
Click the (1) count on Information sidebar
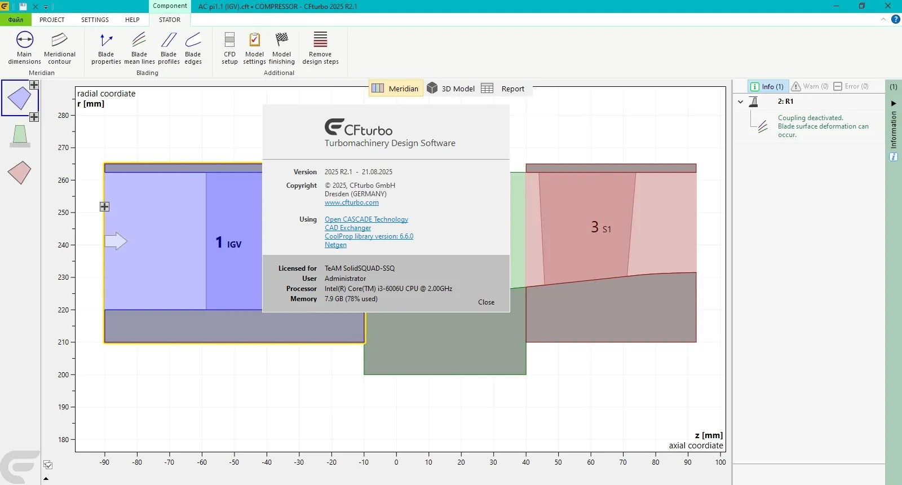click(x=894, y=87)
